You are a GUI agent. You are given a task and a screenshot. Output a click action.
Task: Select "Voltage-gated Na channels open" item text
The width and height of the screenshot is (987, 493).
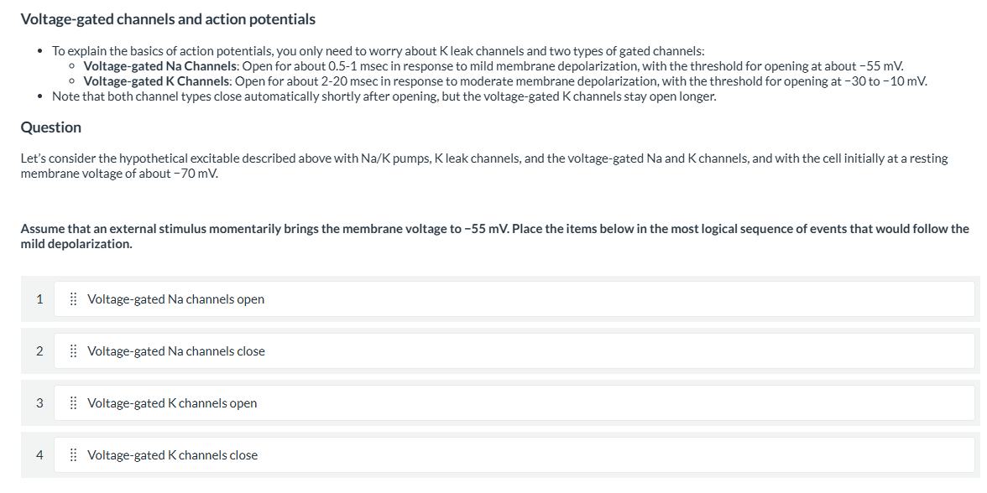coord(175,299)
